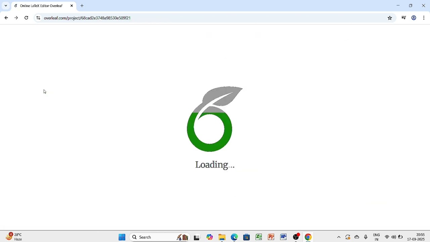This screenshot has height=242, width=430.
Task: Select the Online LaTeX Editor Overleaf tab
Action: (44, 6)
